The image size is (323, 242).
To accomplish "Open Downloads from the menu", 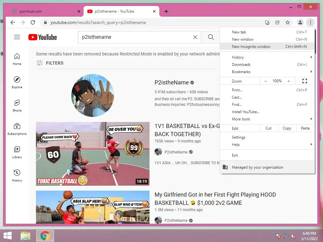I will click(x=267, y=65).
